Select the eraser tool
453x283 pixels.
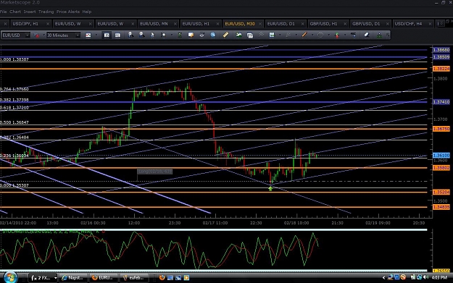point(367,35)
